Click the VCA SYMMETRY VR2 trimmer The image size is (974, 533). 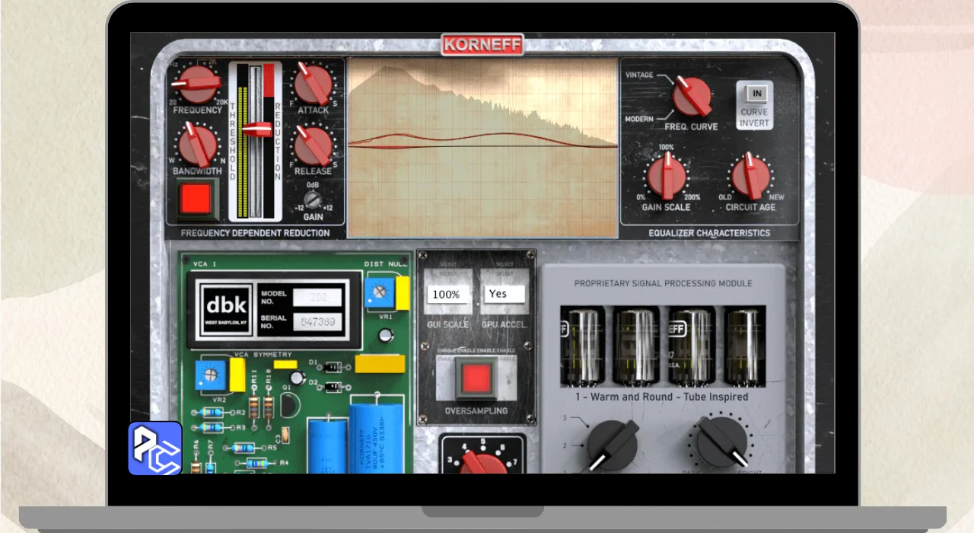click(x=211, y=375)
